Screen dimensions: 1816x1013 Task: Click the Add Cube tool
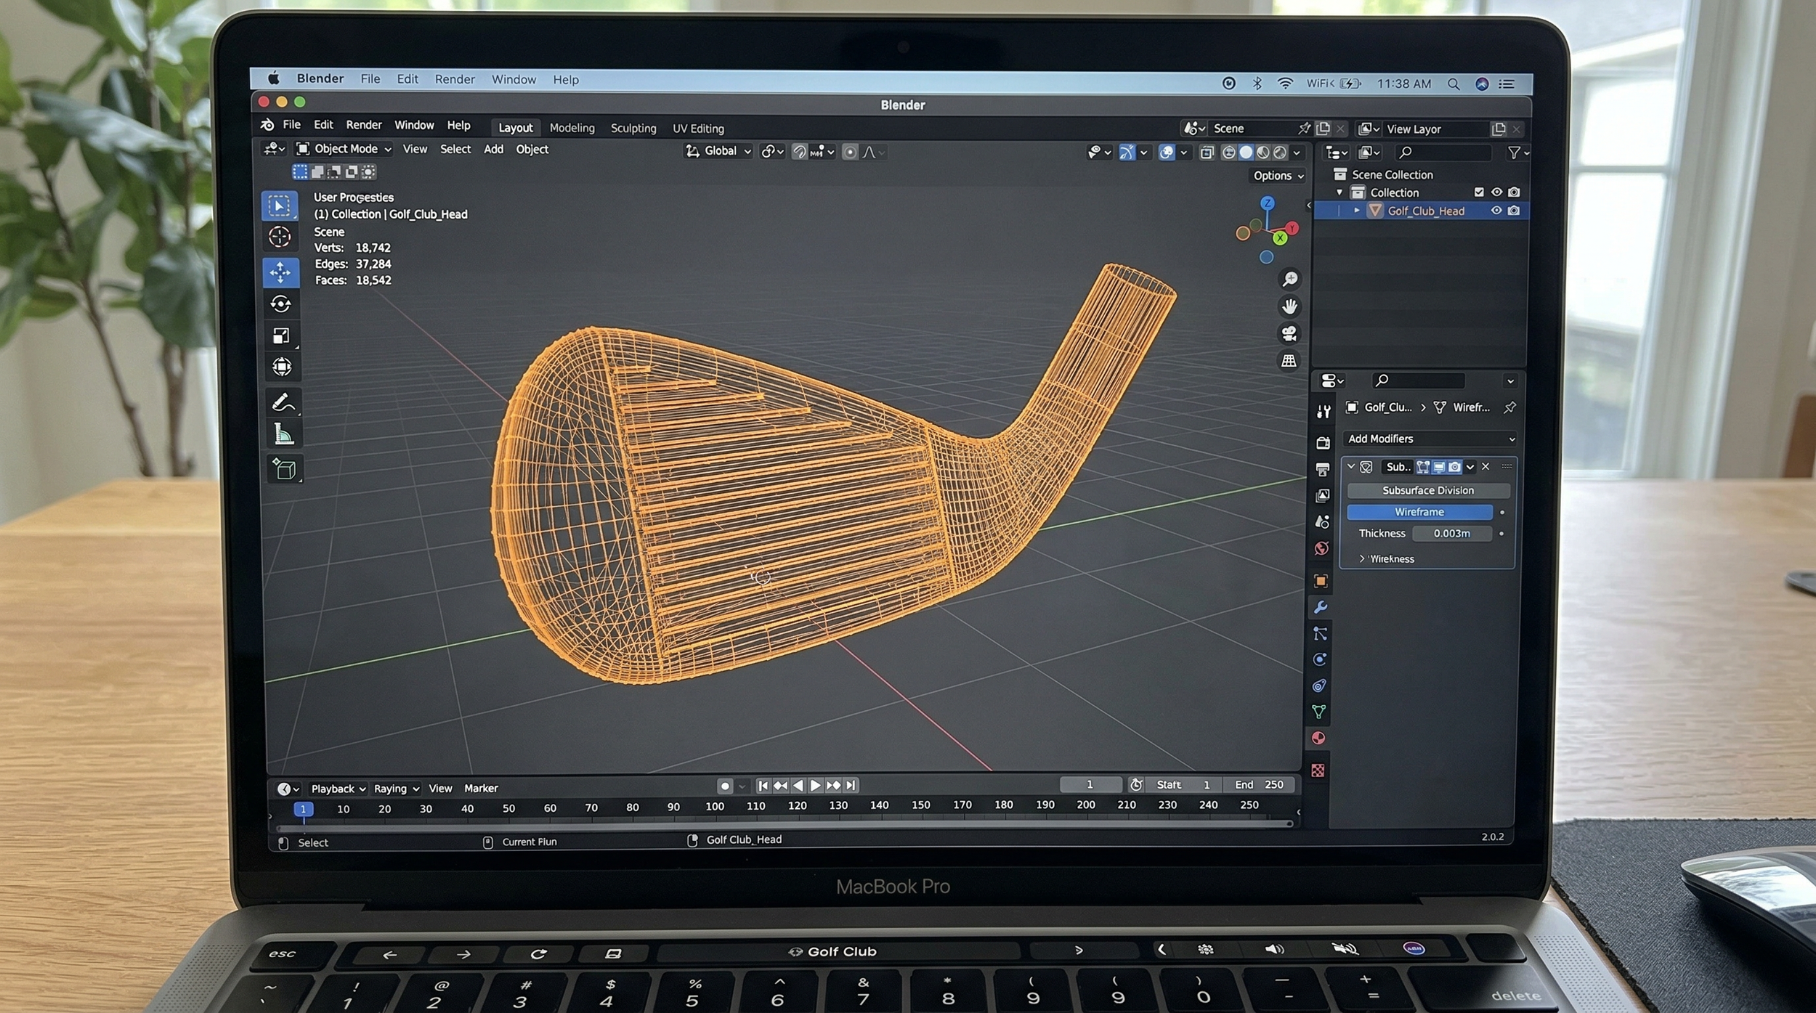pyautogui.click(x=284, y=469)
